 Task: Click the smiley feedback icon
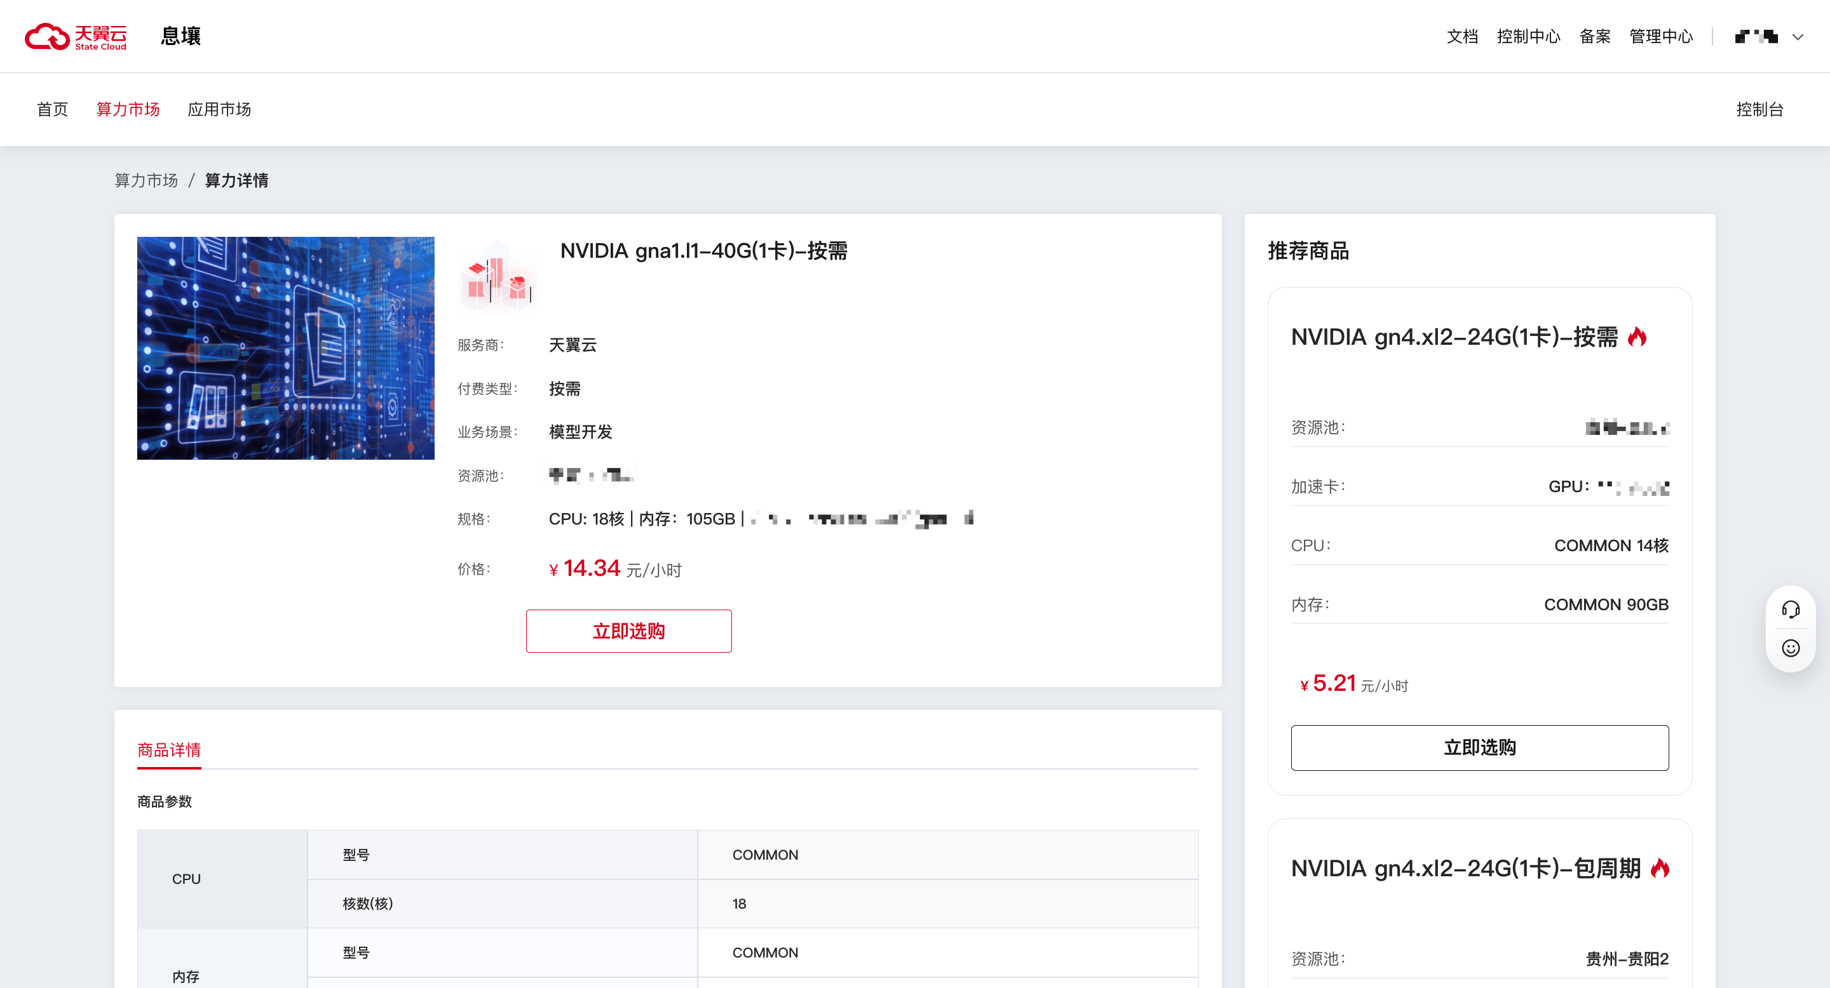pyautogui.click(x=1790, y=648)
